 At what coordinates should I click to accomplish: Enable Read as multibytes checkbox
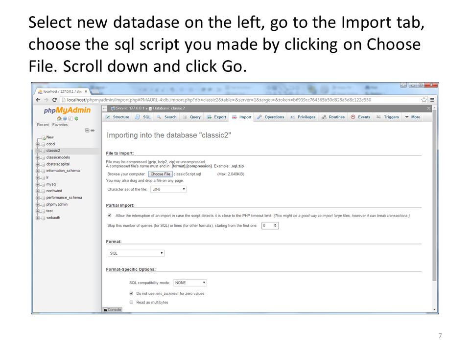point(131,302)
